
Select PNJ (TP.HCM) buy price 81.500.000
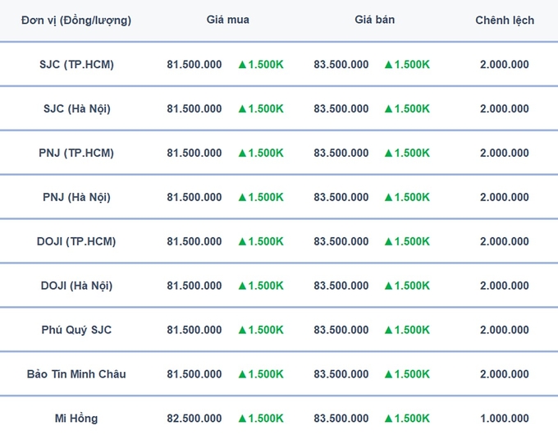[194, 153]
